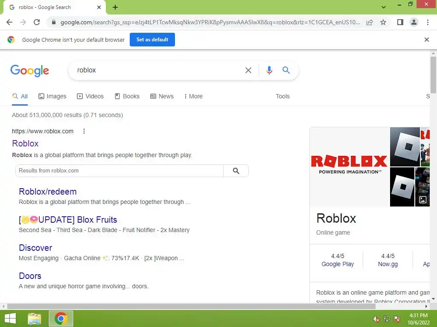Expand the tab search chevron
The image size is (437, 327).
pos(384,7)
